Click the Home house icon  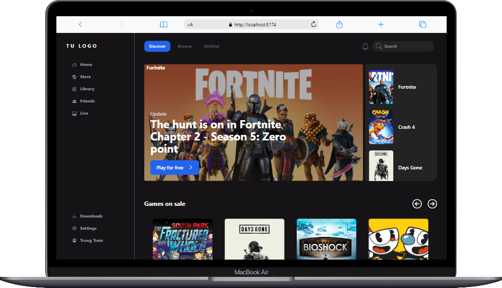point(74,65)
